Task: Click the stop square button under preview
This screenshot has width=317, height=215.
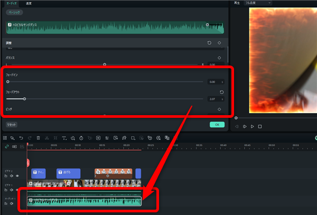Action: pyautogui.click(x=260, y=126)
